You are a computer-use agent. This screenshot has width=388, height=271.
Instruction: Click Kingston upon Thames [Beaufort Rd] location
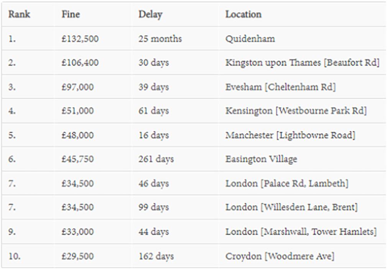tap(302, 62)
